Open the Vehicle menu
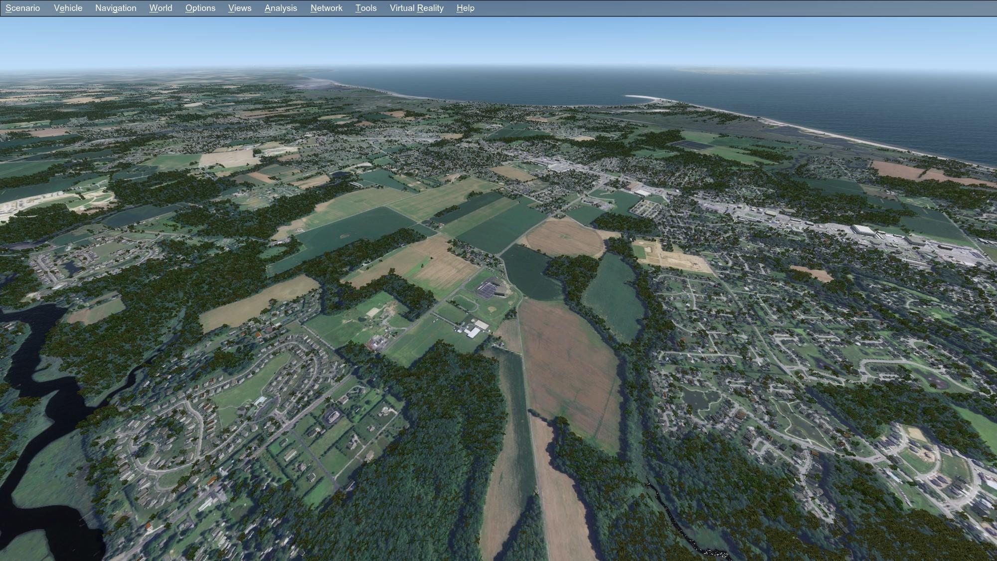The image size is (997, 561). (x=68, y=8)
